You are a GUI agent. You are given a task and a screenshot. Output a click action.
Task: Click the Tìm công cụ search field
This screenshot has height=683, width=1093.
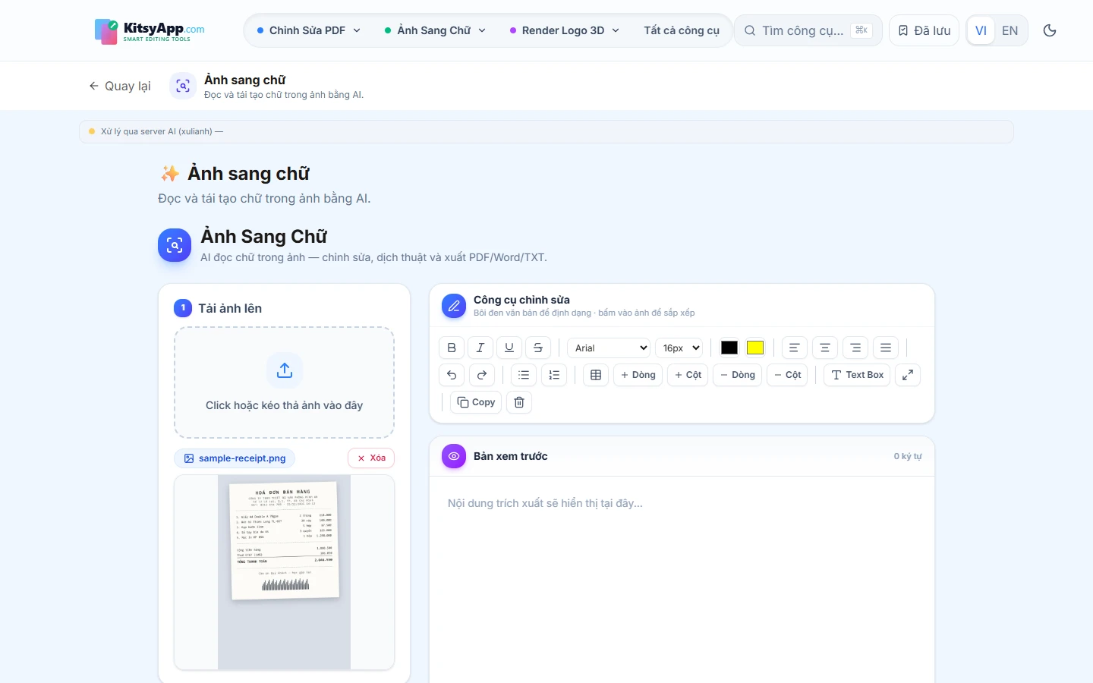click(x=808, y=30)
